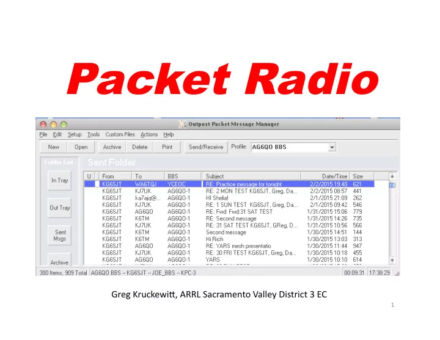This screenshot has width=440, height=340.
Task: Click the Outpost icon in title bar
Action: coord(183,124)
